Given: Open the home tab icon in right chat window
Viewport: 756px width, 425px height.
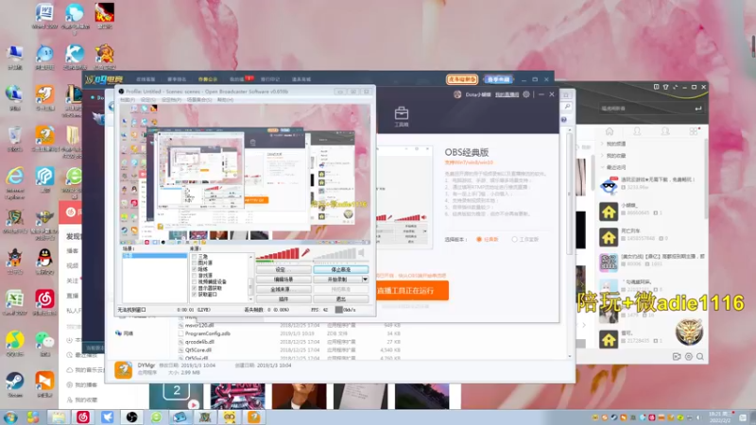Looking at the screenshot, I should [610, 131].
